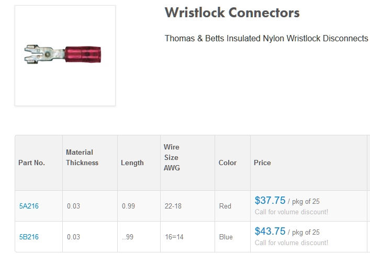
Task: Click the Blue color cell
Action: [226, 237]
